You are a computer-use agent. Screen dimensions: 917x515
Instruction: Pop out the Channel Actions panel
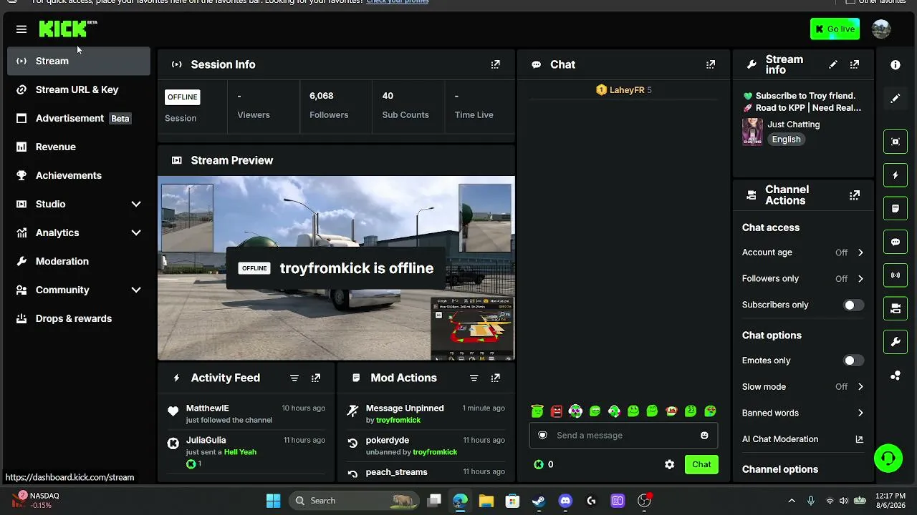(x=855, y=195)
